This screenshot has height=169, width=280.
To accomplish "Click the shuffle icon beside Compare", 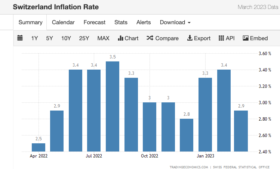I will tap(150, 38).
